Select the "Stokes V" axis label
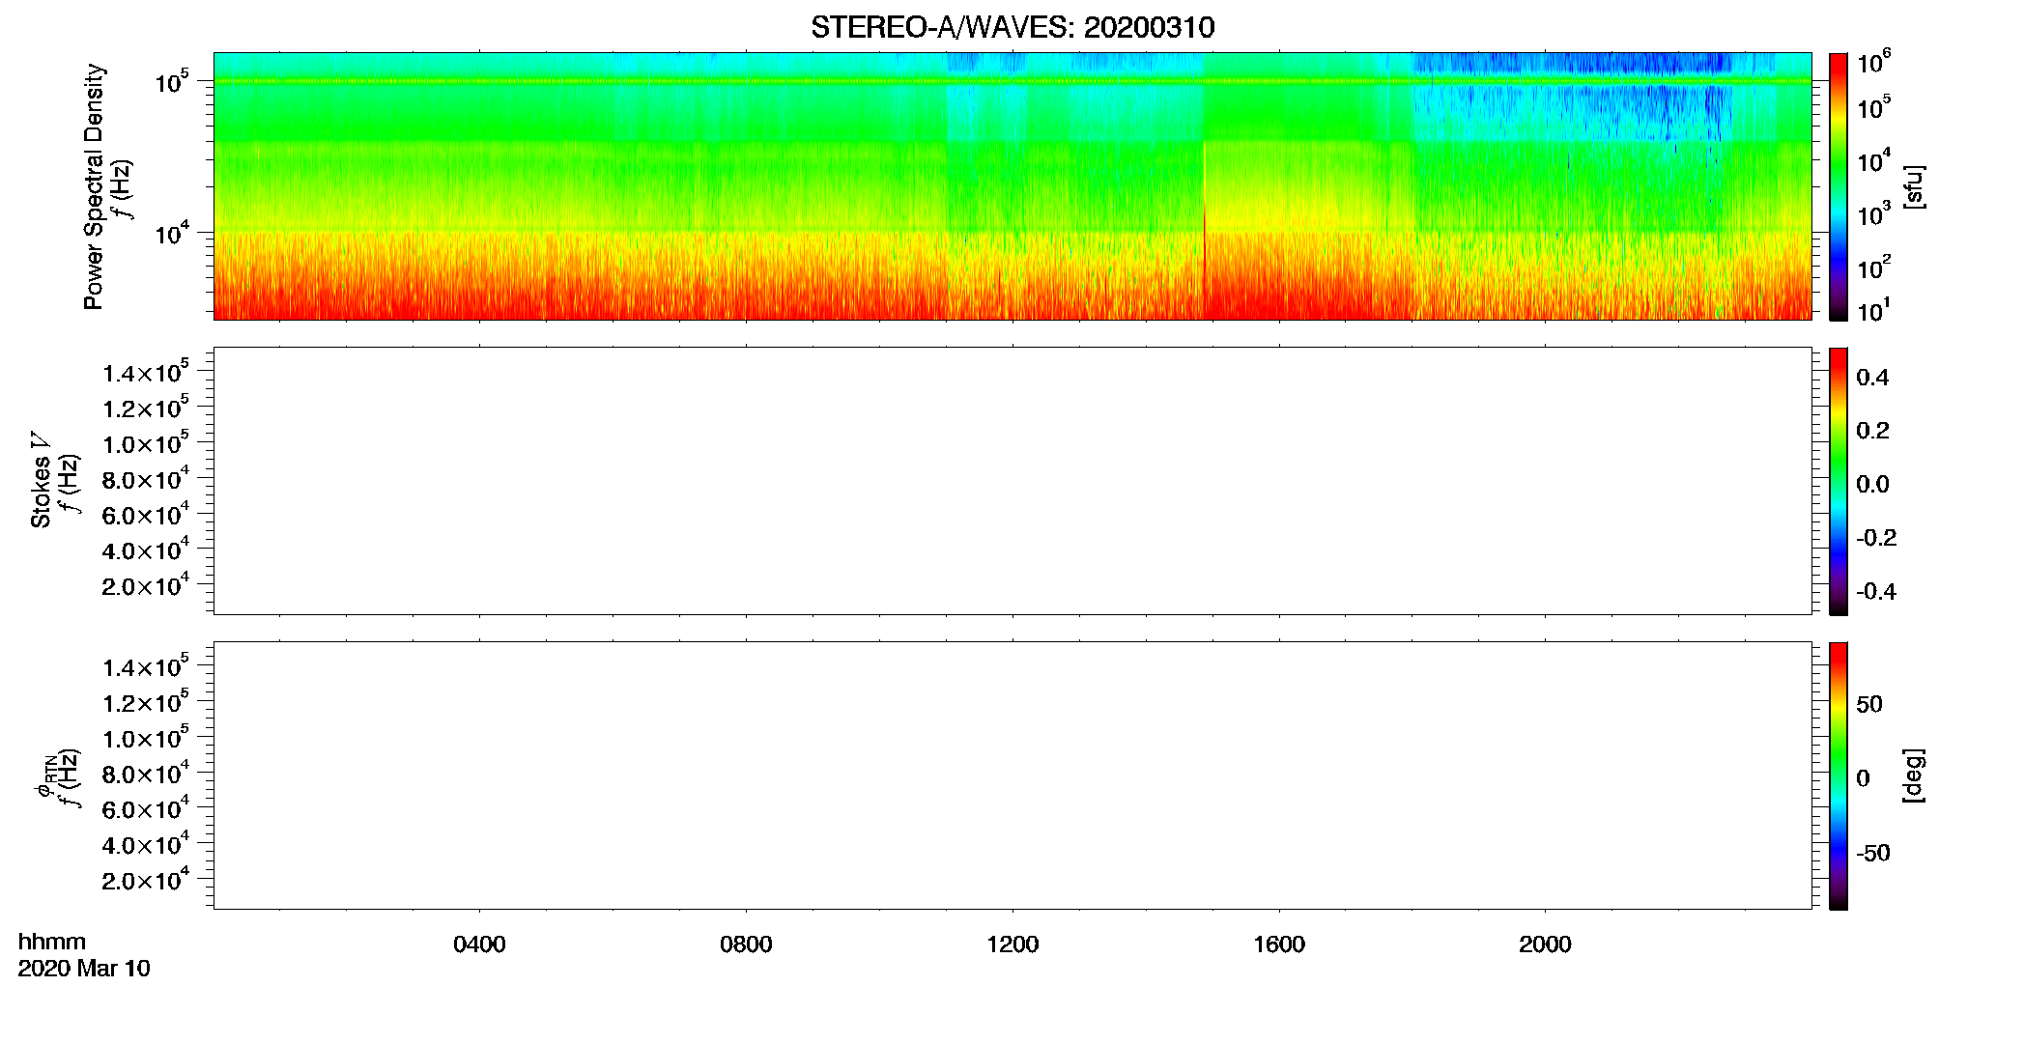Viewport: 2025px width, 1043px height. pyautogui.click(x=42, y=480)
